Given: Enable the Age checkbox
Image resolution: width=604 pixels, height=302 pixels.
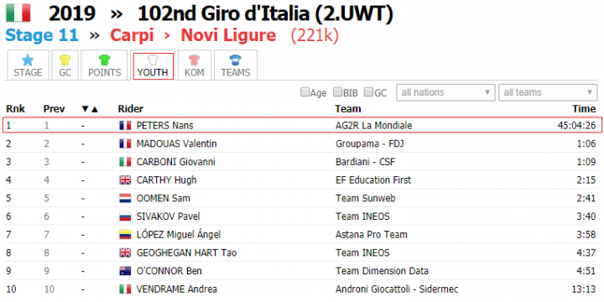Looking at the screenshot, I should pyautogui.click(x=305, y=92).
